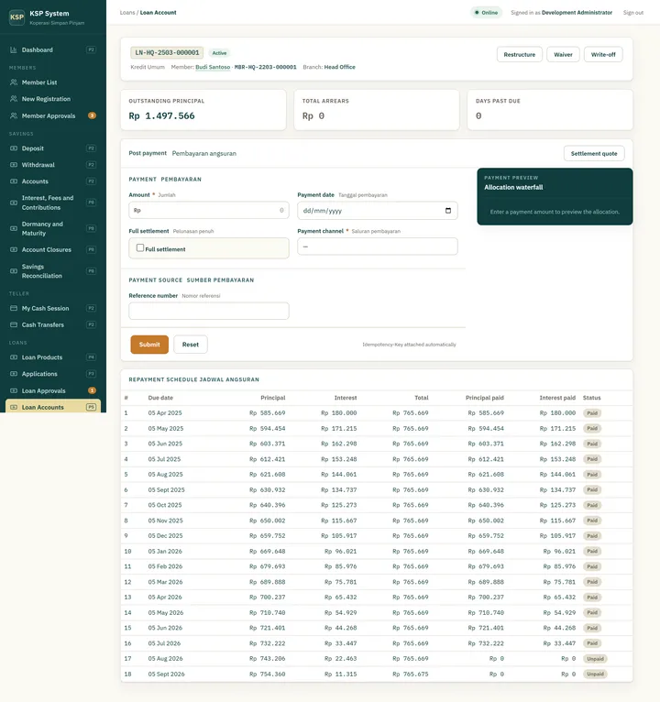Click due date 05 Dec 2025
The width and height of the screenshot is (660, 702).
165,536
